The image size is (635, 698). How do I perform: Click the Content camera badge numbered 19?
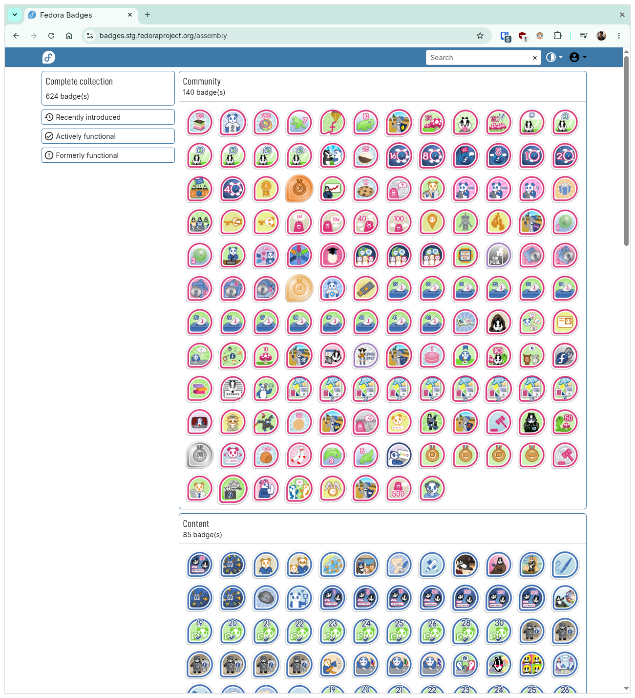pos(200,631)
